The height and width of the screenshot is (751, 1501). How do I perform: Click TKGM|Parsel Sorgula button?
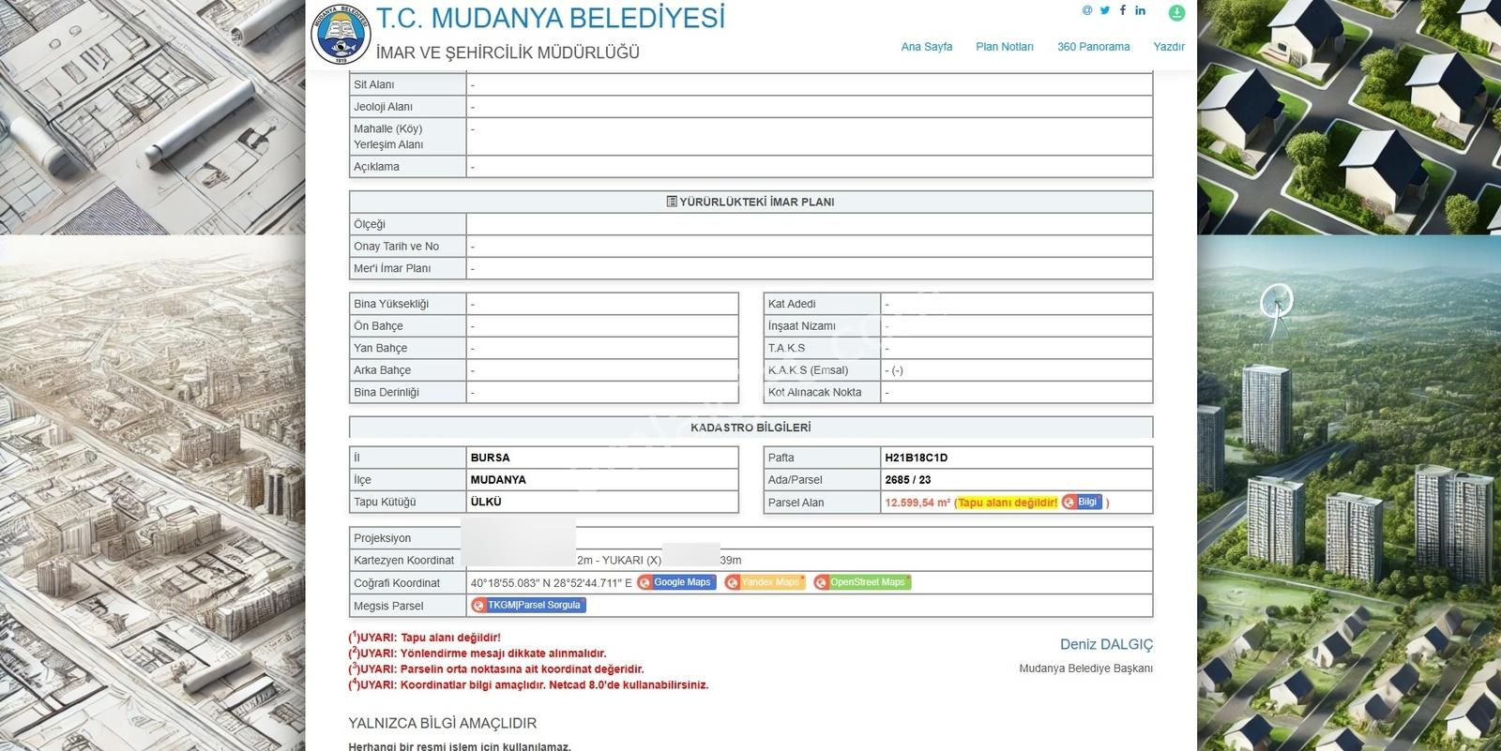coord(528,606)
